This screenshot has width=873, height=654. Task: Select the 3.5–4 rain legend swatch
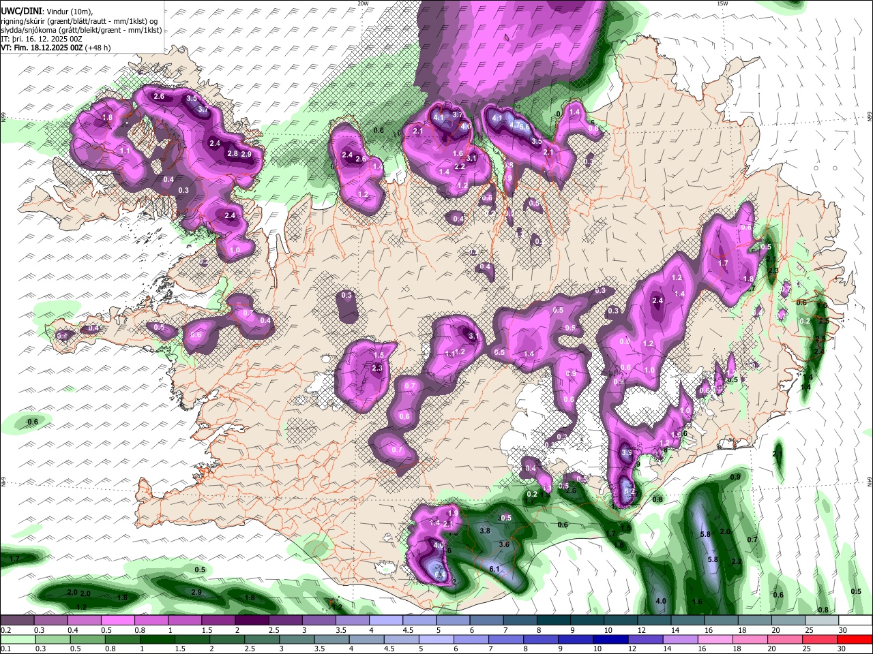tap(331, 639)
